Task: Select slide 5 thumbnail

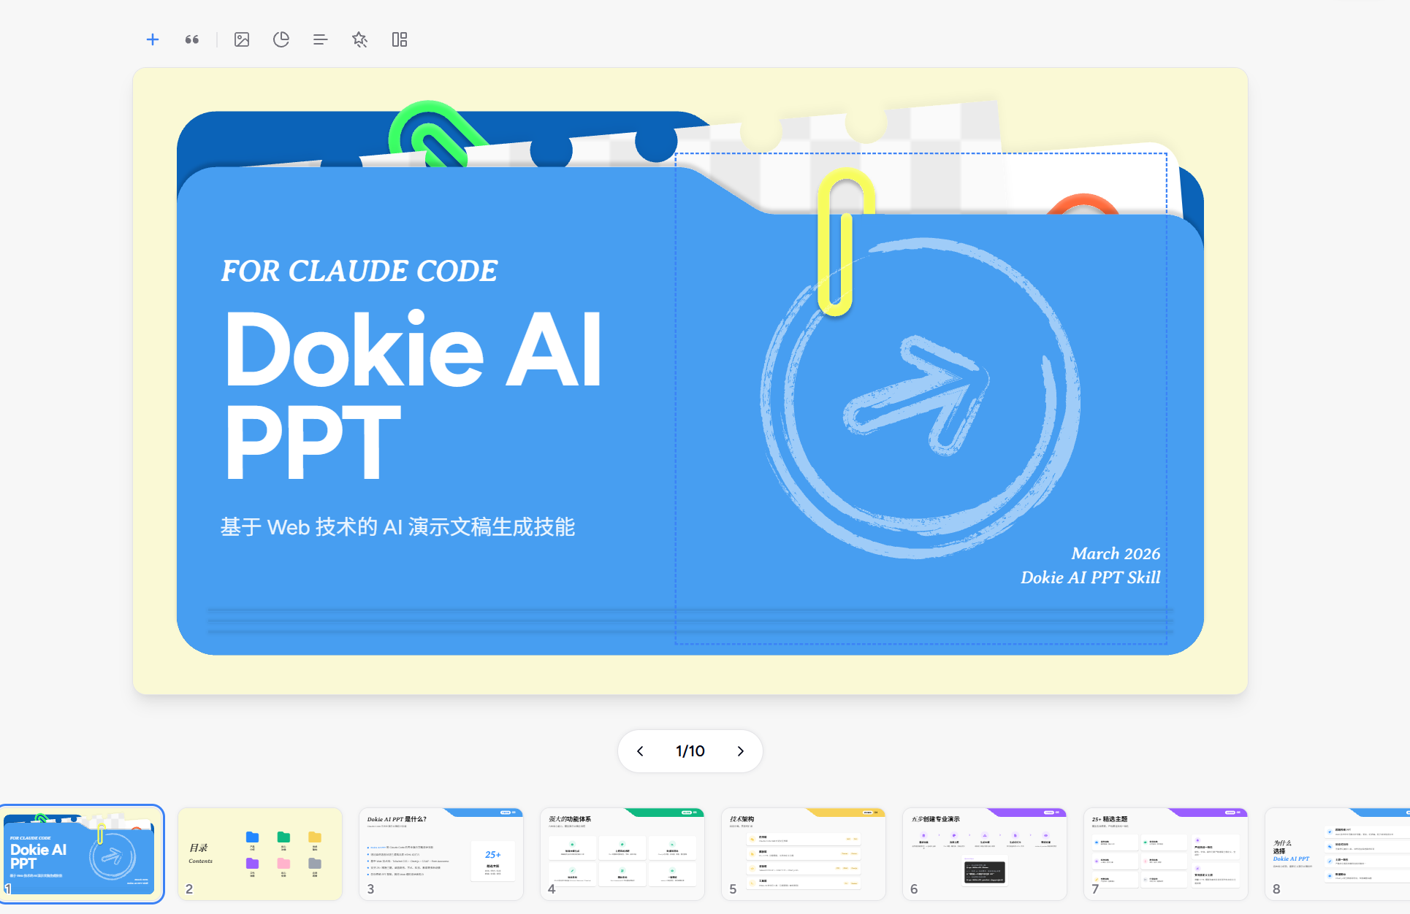Action: point(804,853)
